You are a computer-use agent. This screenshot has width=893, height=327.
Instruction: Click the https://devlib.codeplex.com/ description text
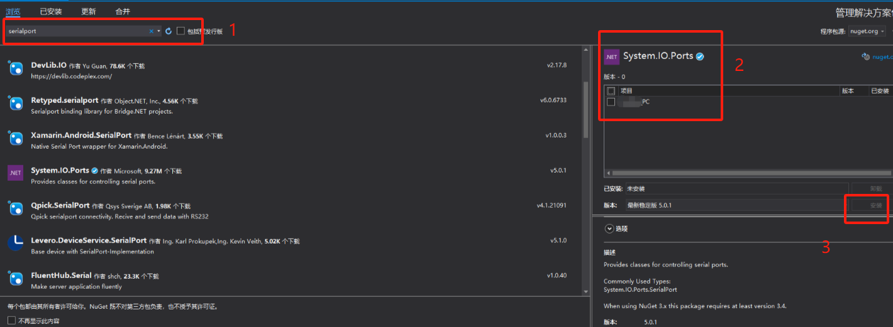[71, 77]
